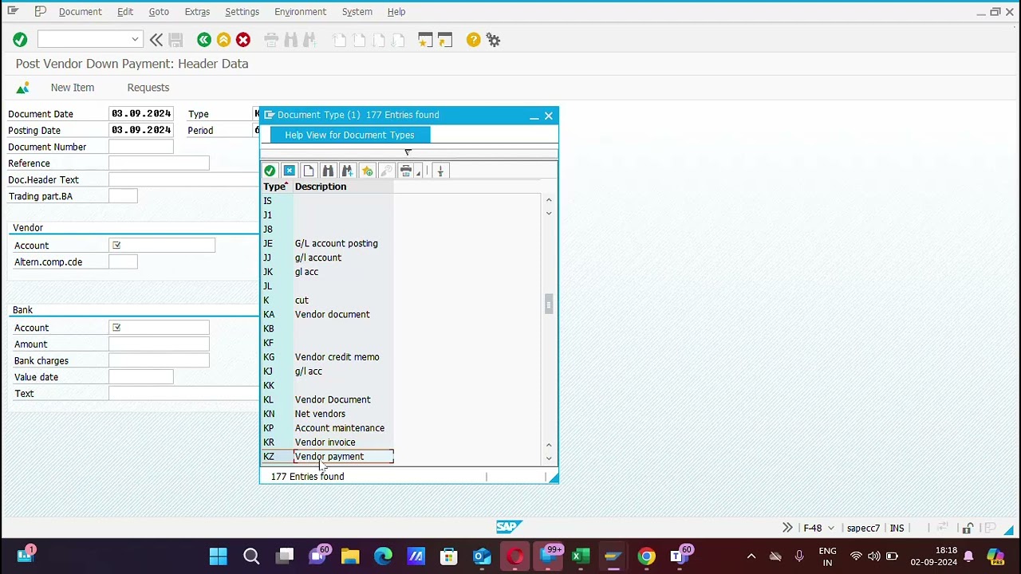Viewport: 1021px width, 574px height.
Task: Click the Posting Date field
Action: pyautogui.click(x=140, y=130)
